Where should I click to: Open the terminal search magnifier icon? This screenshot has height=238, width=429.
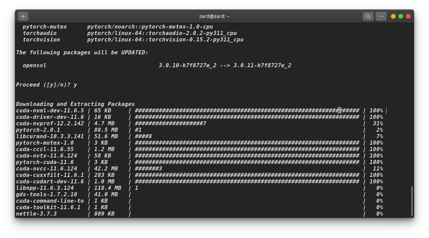pyautogui.click(x=368, y=16)
